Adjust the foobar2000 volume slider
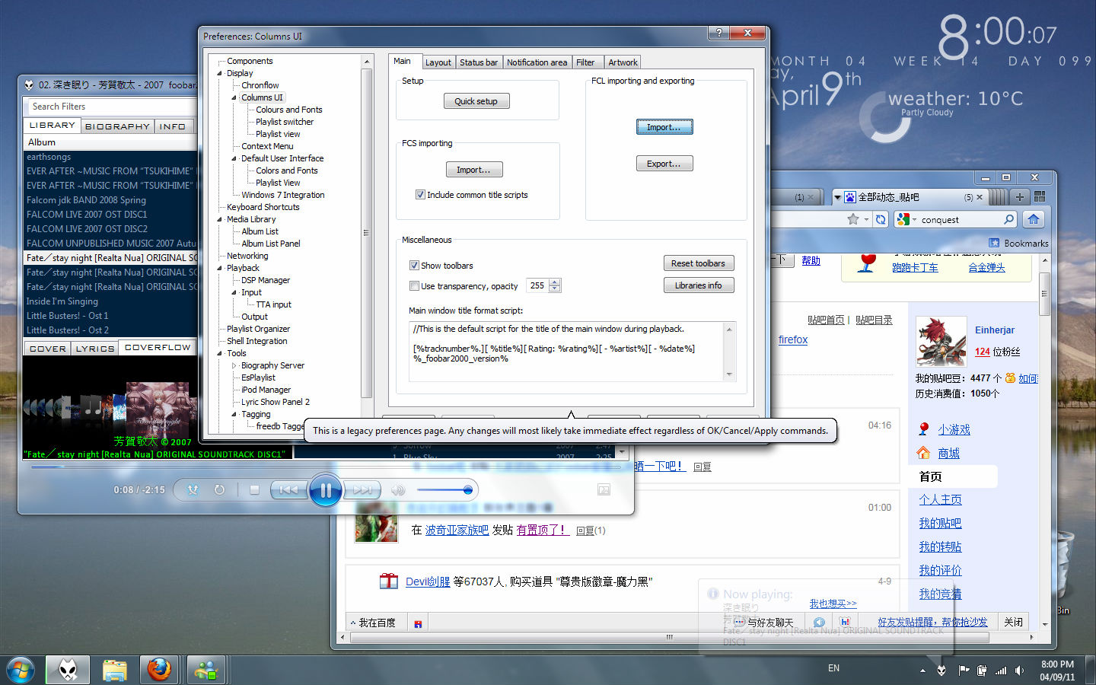 (444, 490)
